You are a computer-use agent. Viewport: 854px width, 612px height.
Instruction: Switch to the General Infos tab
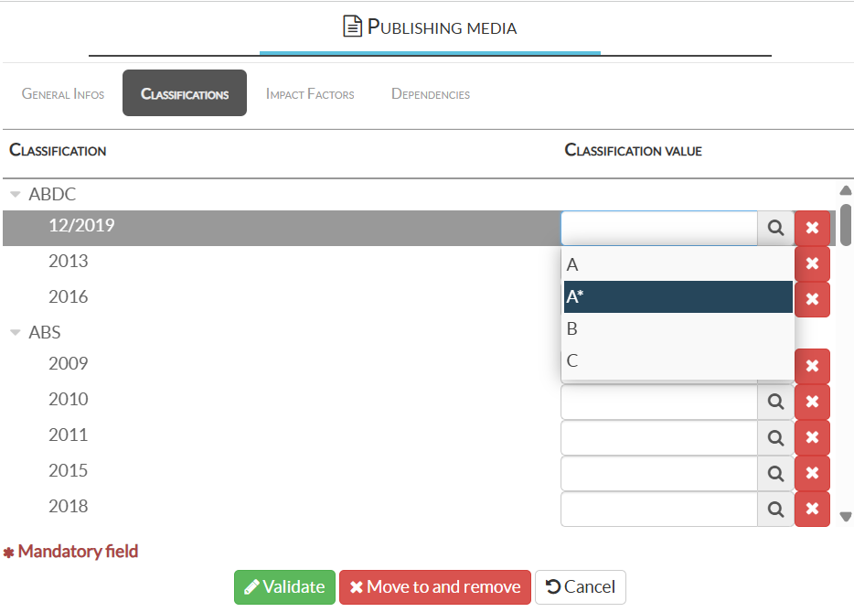point(63,94)
